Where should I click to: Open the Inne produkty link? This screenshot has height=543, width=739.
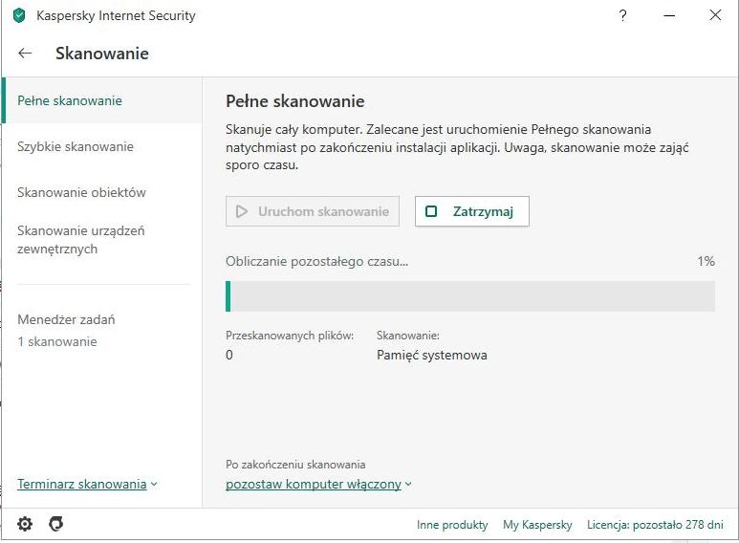coord(452,525)
